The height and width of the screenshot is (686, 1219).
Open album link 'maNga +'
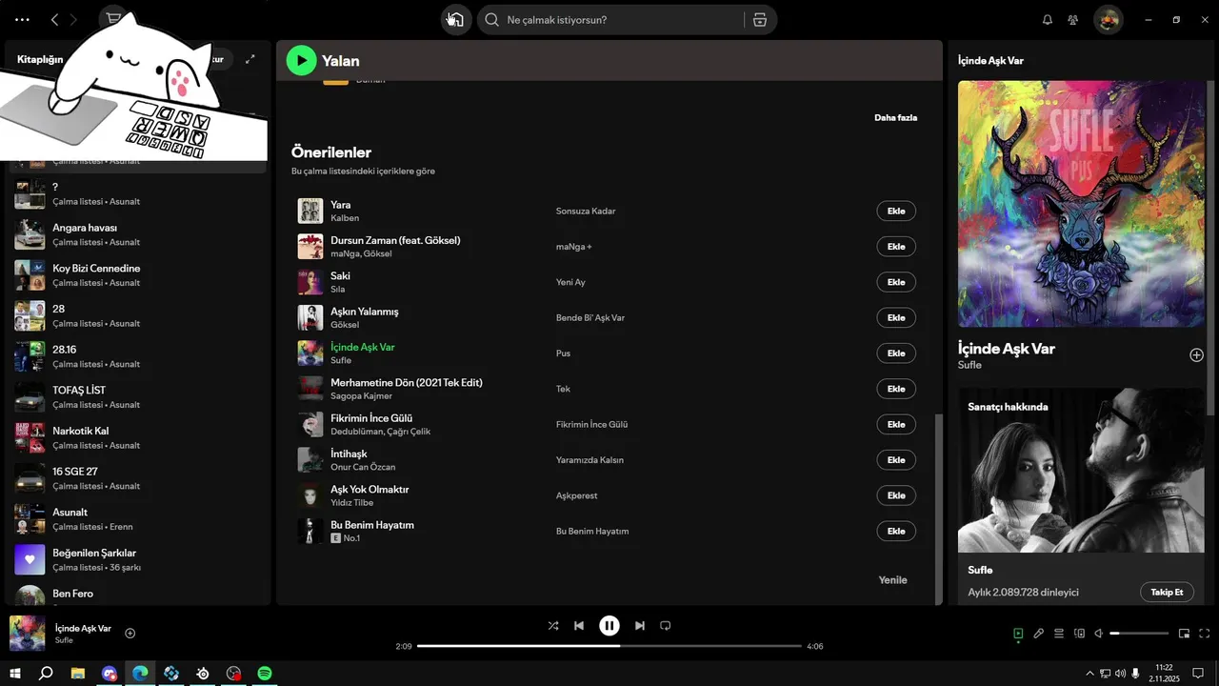(574, 247)
